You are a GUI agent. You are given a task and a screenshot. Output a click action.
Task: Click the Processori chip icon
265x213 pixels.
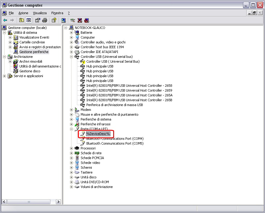(77, 148)
